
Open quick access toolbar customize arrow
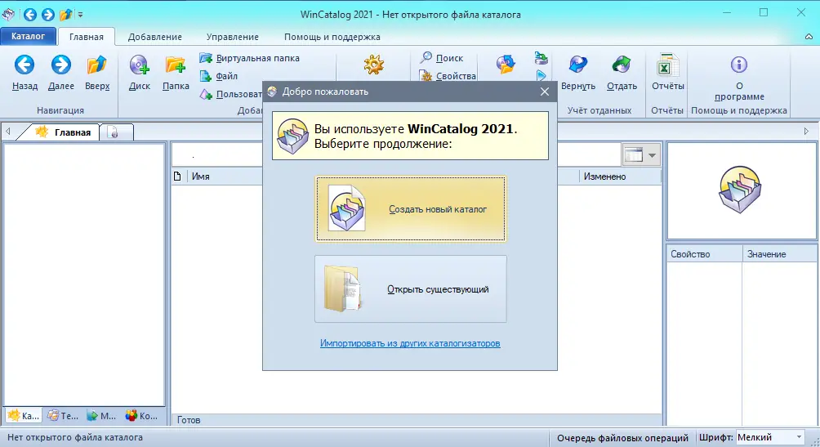pyautogui.click(x=81, y=16)
